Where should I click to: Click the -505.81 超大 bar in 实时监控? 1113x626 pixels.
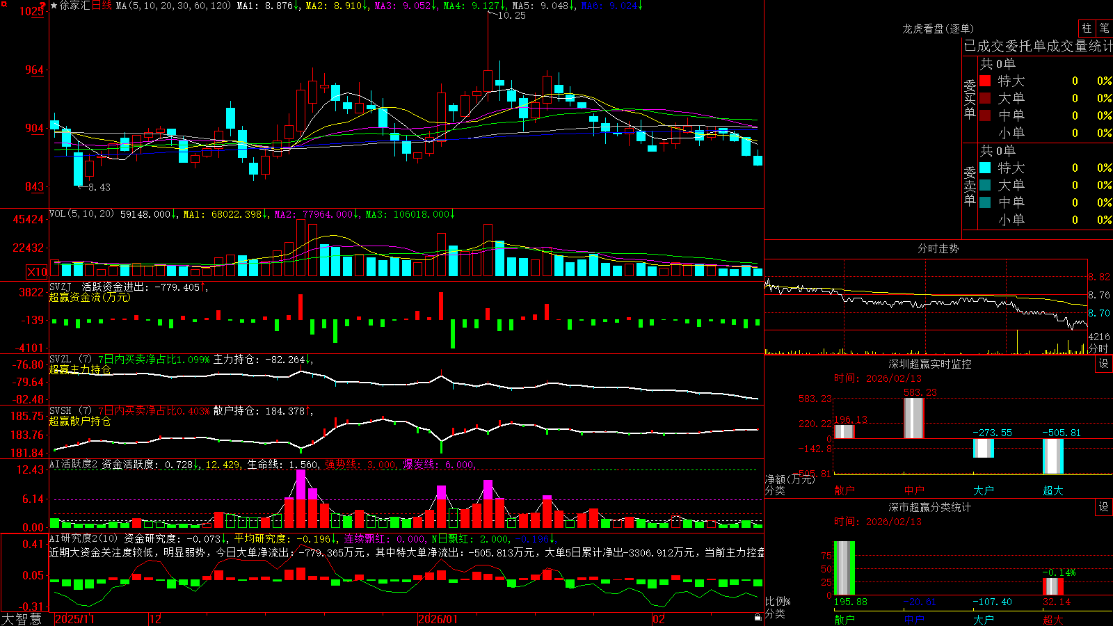pyautogui.click(x=1053, y=456)
